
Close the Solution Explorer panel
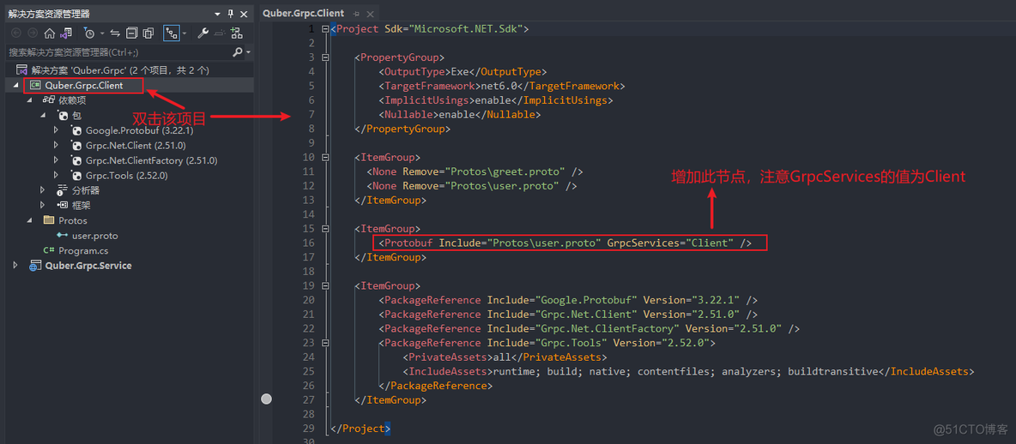point(244,15)
